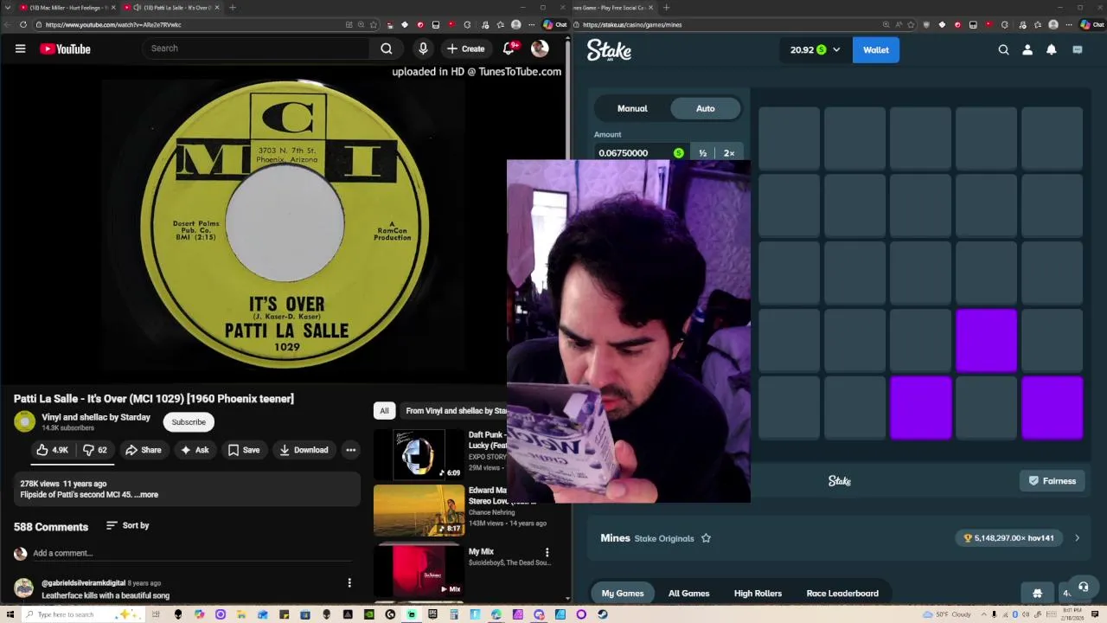
Task: Open Steam from the taskbar
Action: pyautogui.click(x=603, y=614)
